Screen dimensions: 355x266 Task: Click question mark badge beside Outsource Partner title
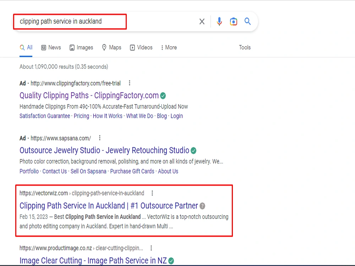[x=202, y=206]
